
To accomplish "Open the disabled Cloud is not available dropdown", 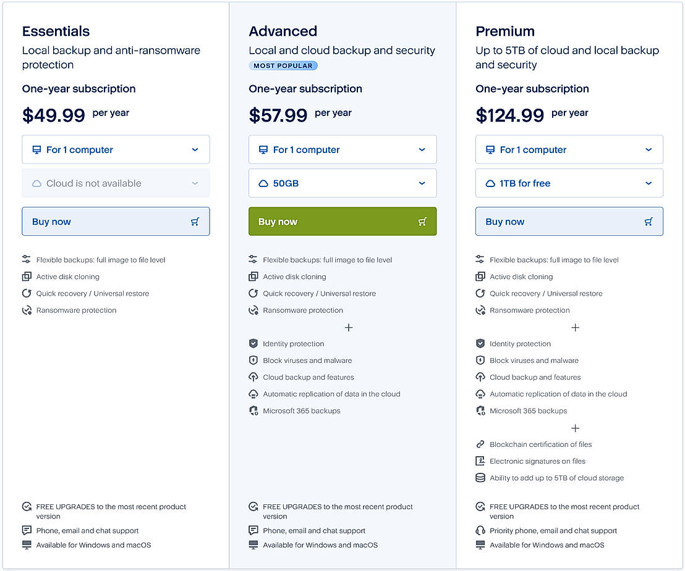I will 116,183.
